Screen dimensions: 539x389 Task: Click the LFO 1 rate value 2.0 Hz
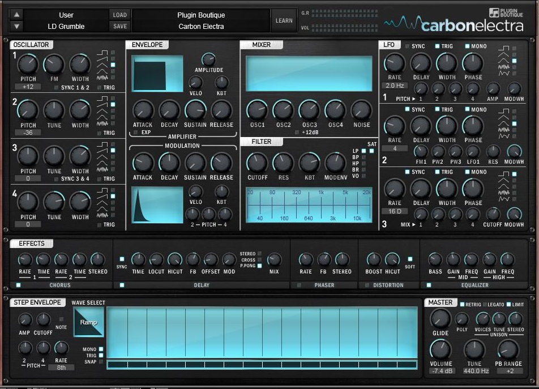click(x=395, y=86)
